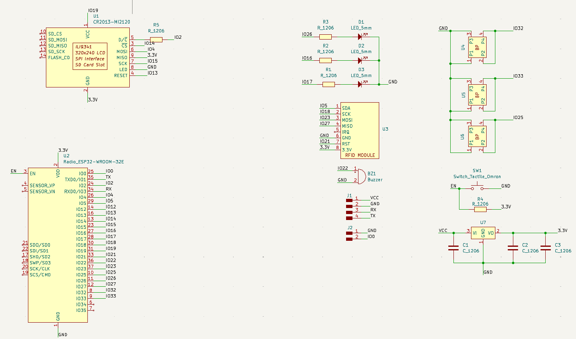Click the RXD0/IO3 pin name
576x339 pixels.
pyautogui.click(x=75, y=192)
